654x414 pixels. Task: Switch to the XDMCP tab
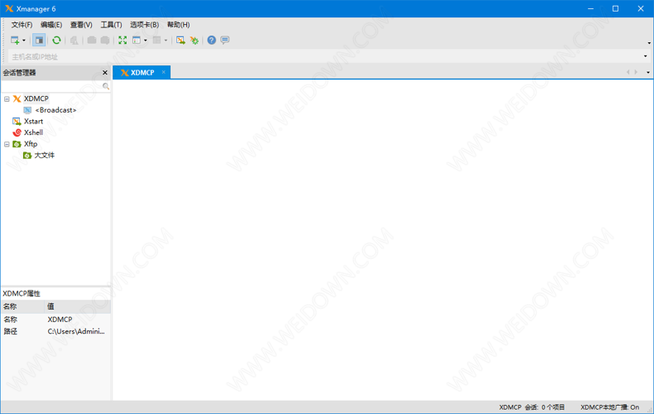tap(142, 72)
